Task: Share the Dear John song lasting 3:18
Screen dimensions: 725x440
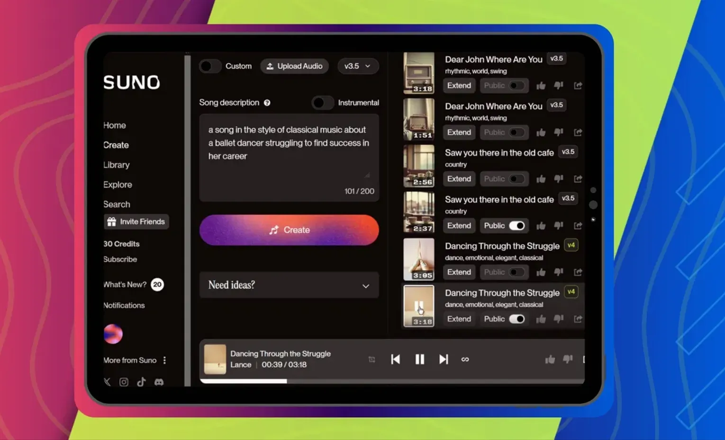Action: point(578,86)
